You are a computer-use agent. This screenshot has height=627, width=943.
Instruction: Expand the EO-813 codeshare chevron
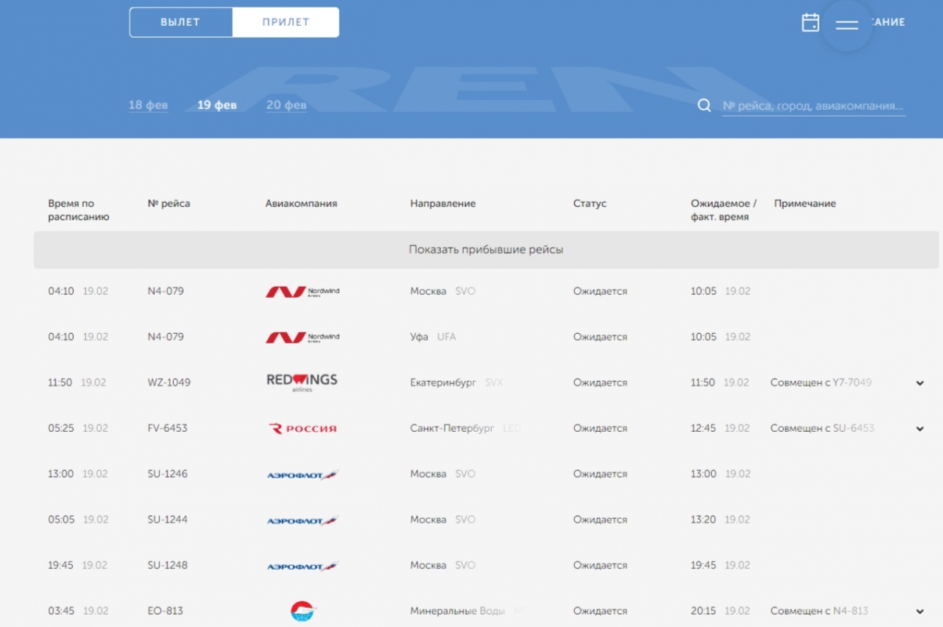[920, 611]
